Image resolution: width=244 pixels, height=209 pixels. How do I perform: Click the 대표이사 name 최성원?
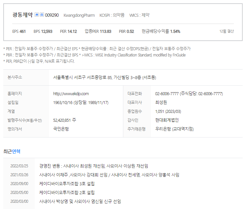click(x=161, y=102)
